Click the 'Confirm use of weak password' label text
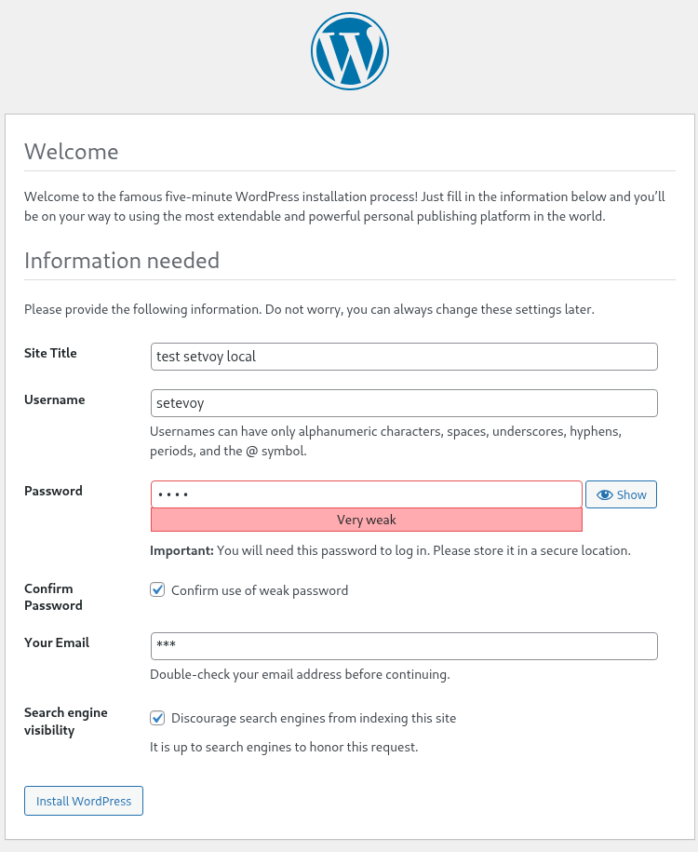 (x=259, y=590)
